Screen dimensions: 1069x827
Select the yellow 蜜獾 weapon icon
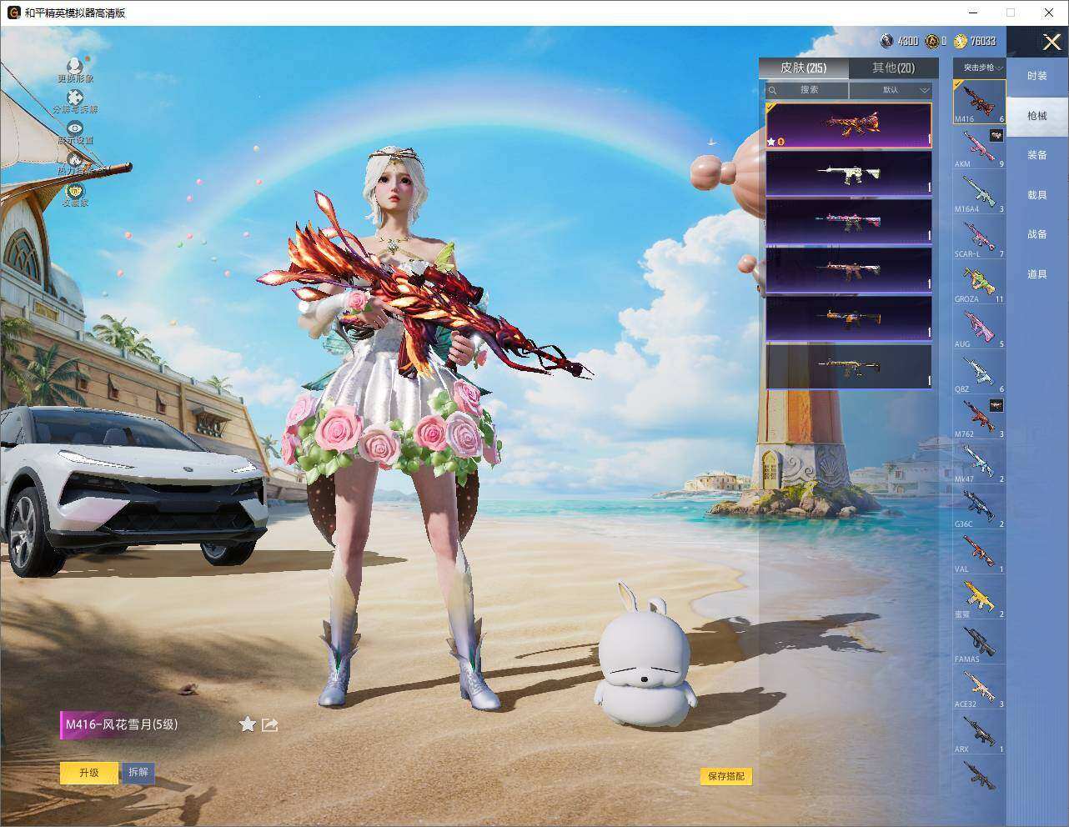(980, 598)
